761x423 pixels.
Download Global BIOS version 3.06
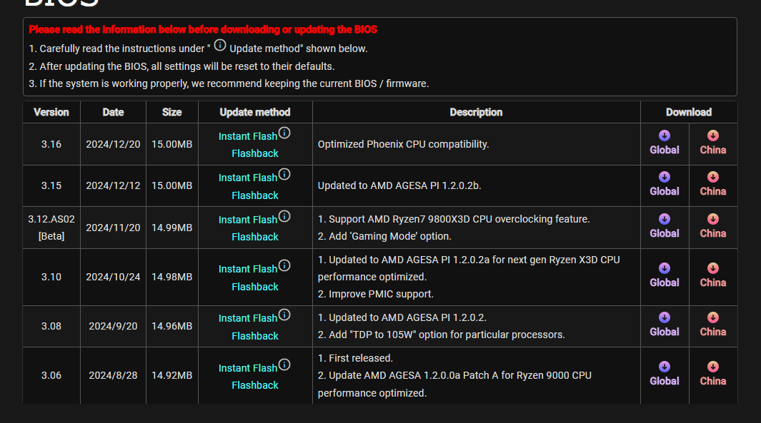point(665,374)
